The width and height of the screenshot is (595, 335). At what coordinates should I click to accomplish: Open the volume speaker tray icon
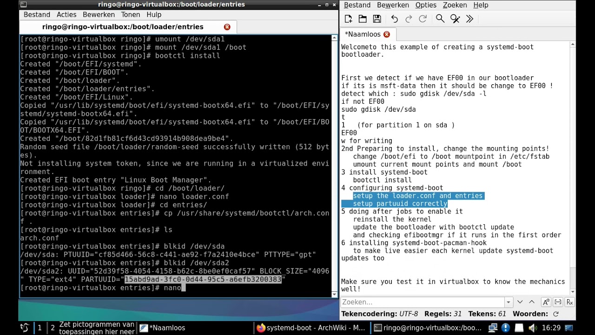click(x=532, y=328)
